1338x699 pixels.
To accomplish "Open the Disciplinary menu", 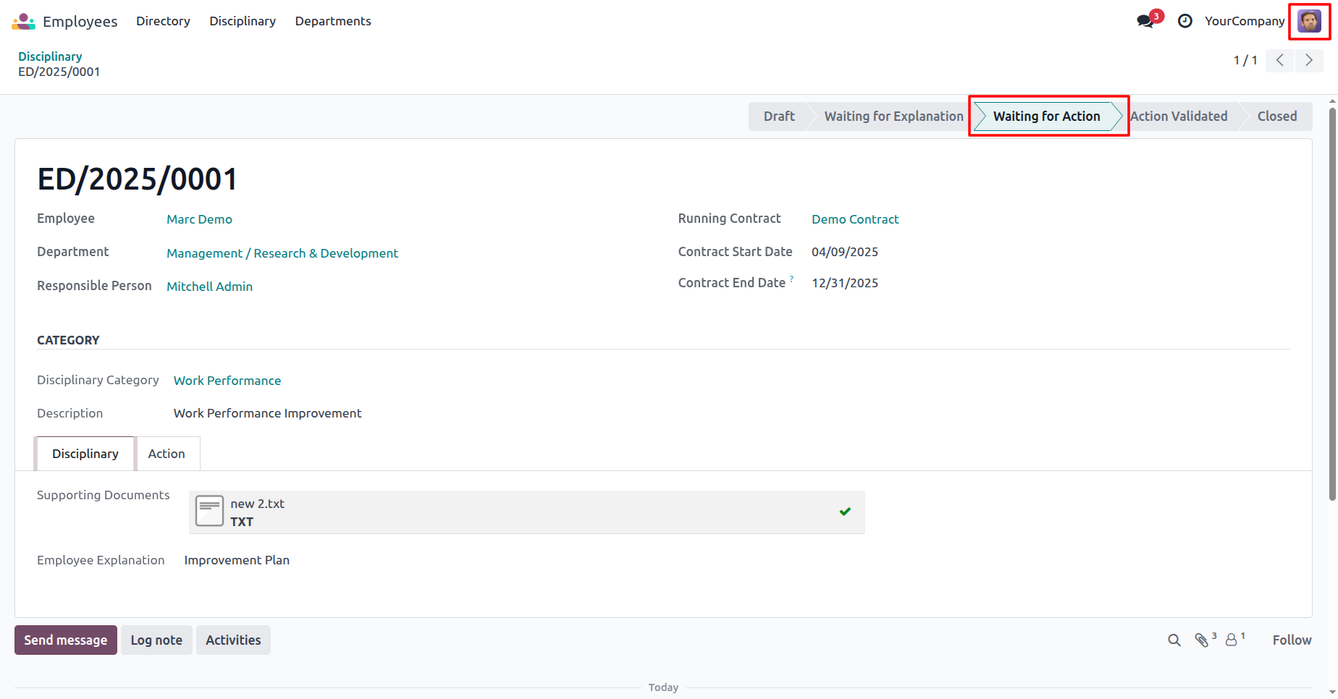I will pos(243,21).
